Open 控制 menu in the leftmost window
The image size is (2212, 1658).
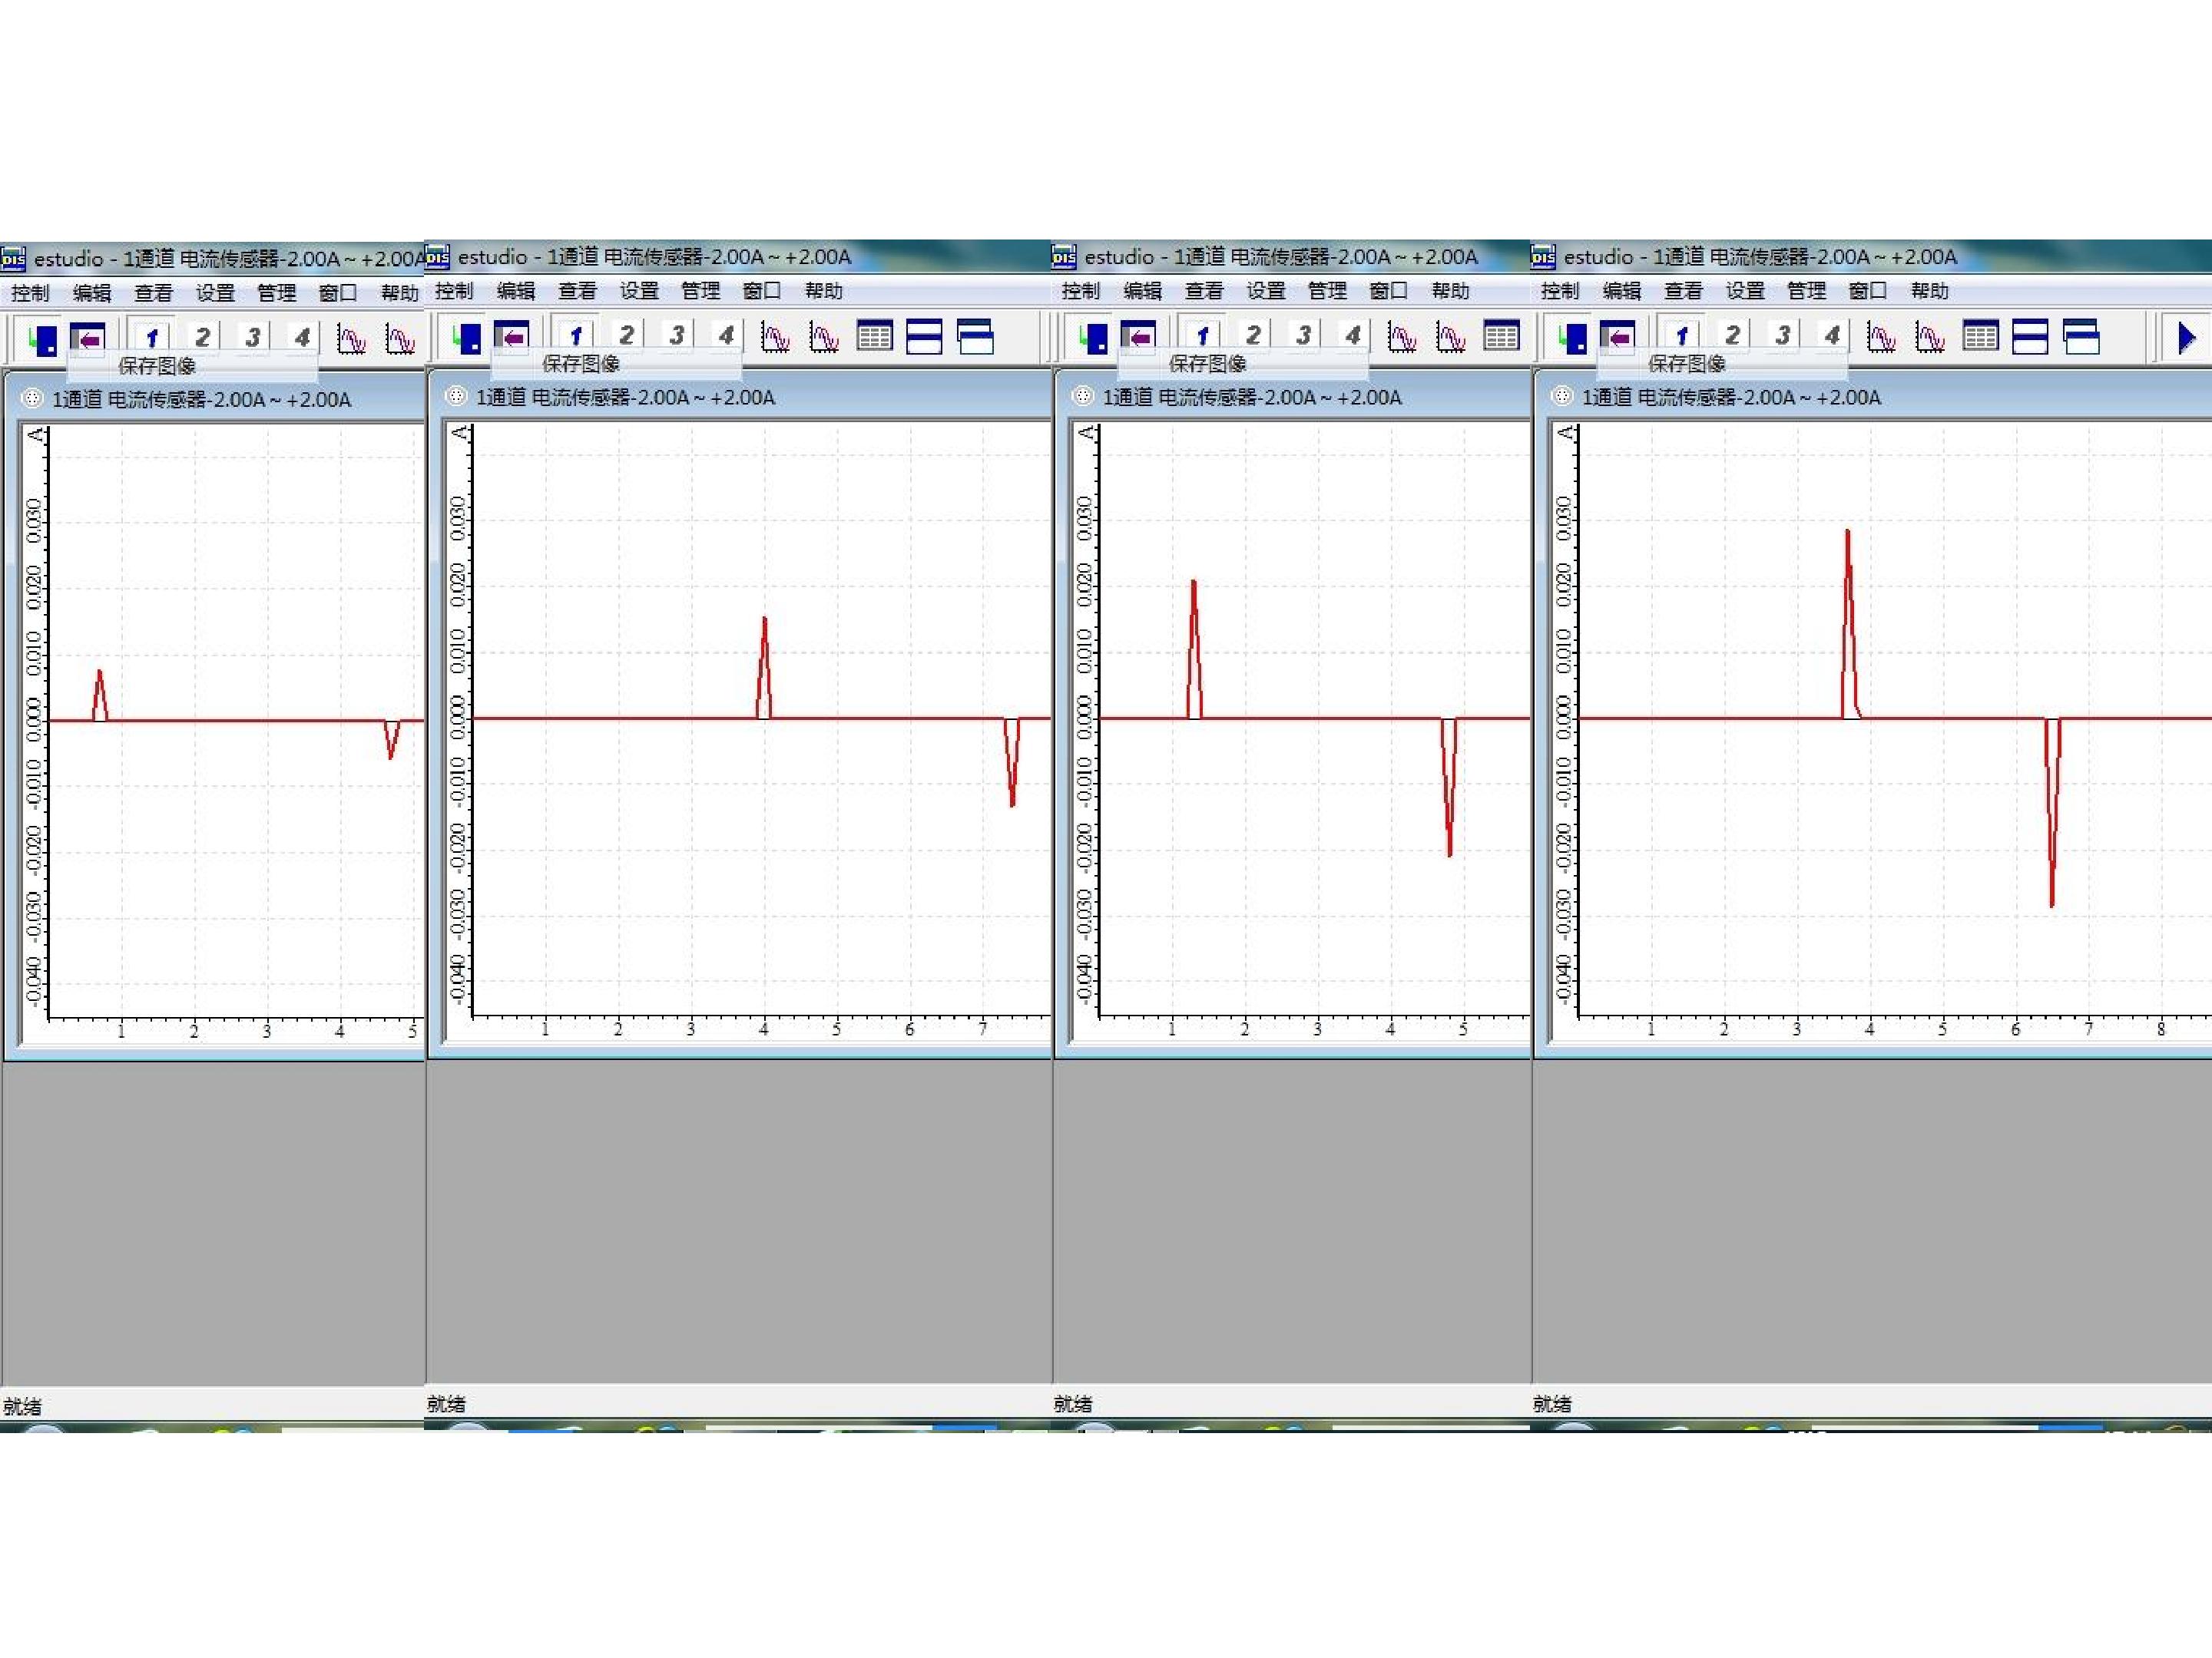[30, 292]
